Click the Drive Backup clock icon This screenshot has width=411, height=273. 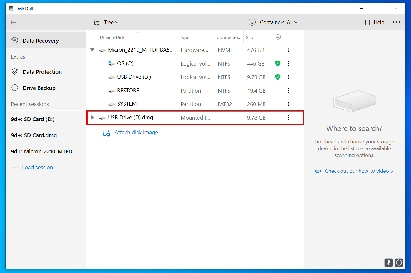tap(15, 87)
